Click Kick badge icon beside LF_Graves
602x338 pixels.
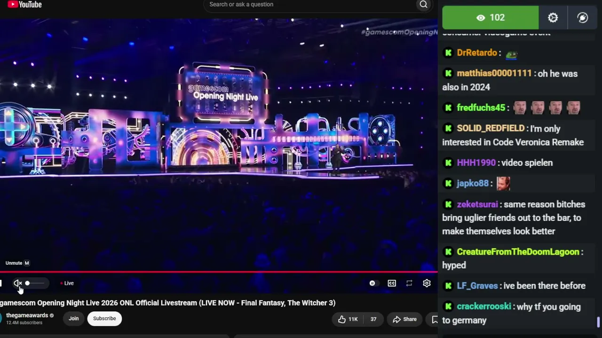coord(448,285)
